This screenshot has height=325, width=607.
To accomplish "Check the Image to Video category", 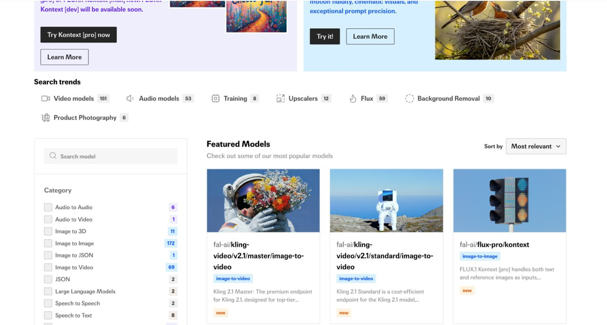I will coord(48,267).
